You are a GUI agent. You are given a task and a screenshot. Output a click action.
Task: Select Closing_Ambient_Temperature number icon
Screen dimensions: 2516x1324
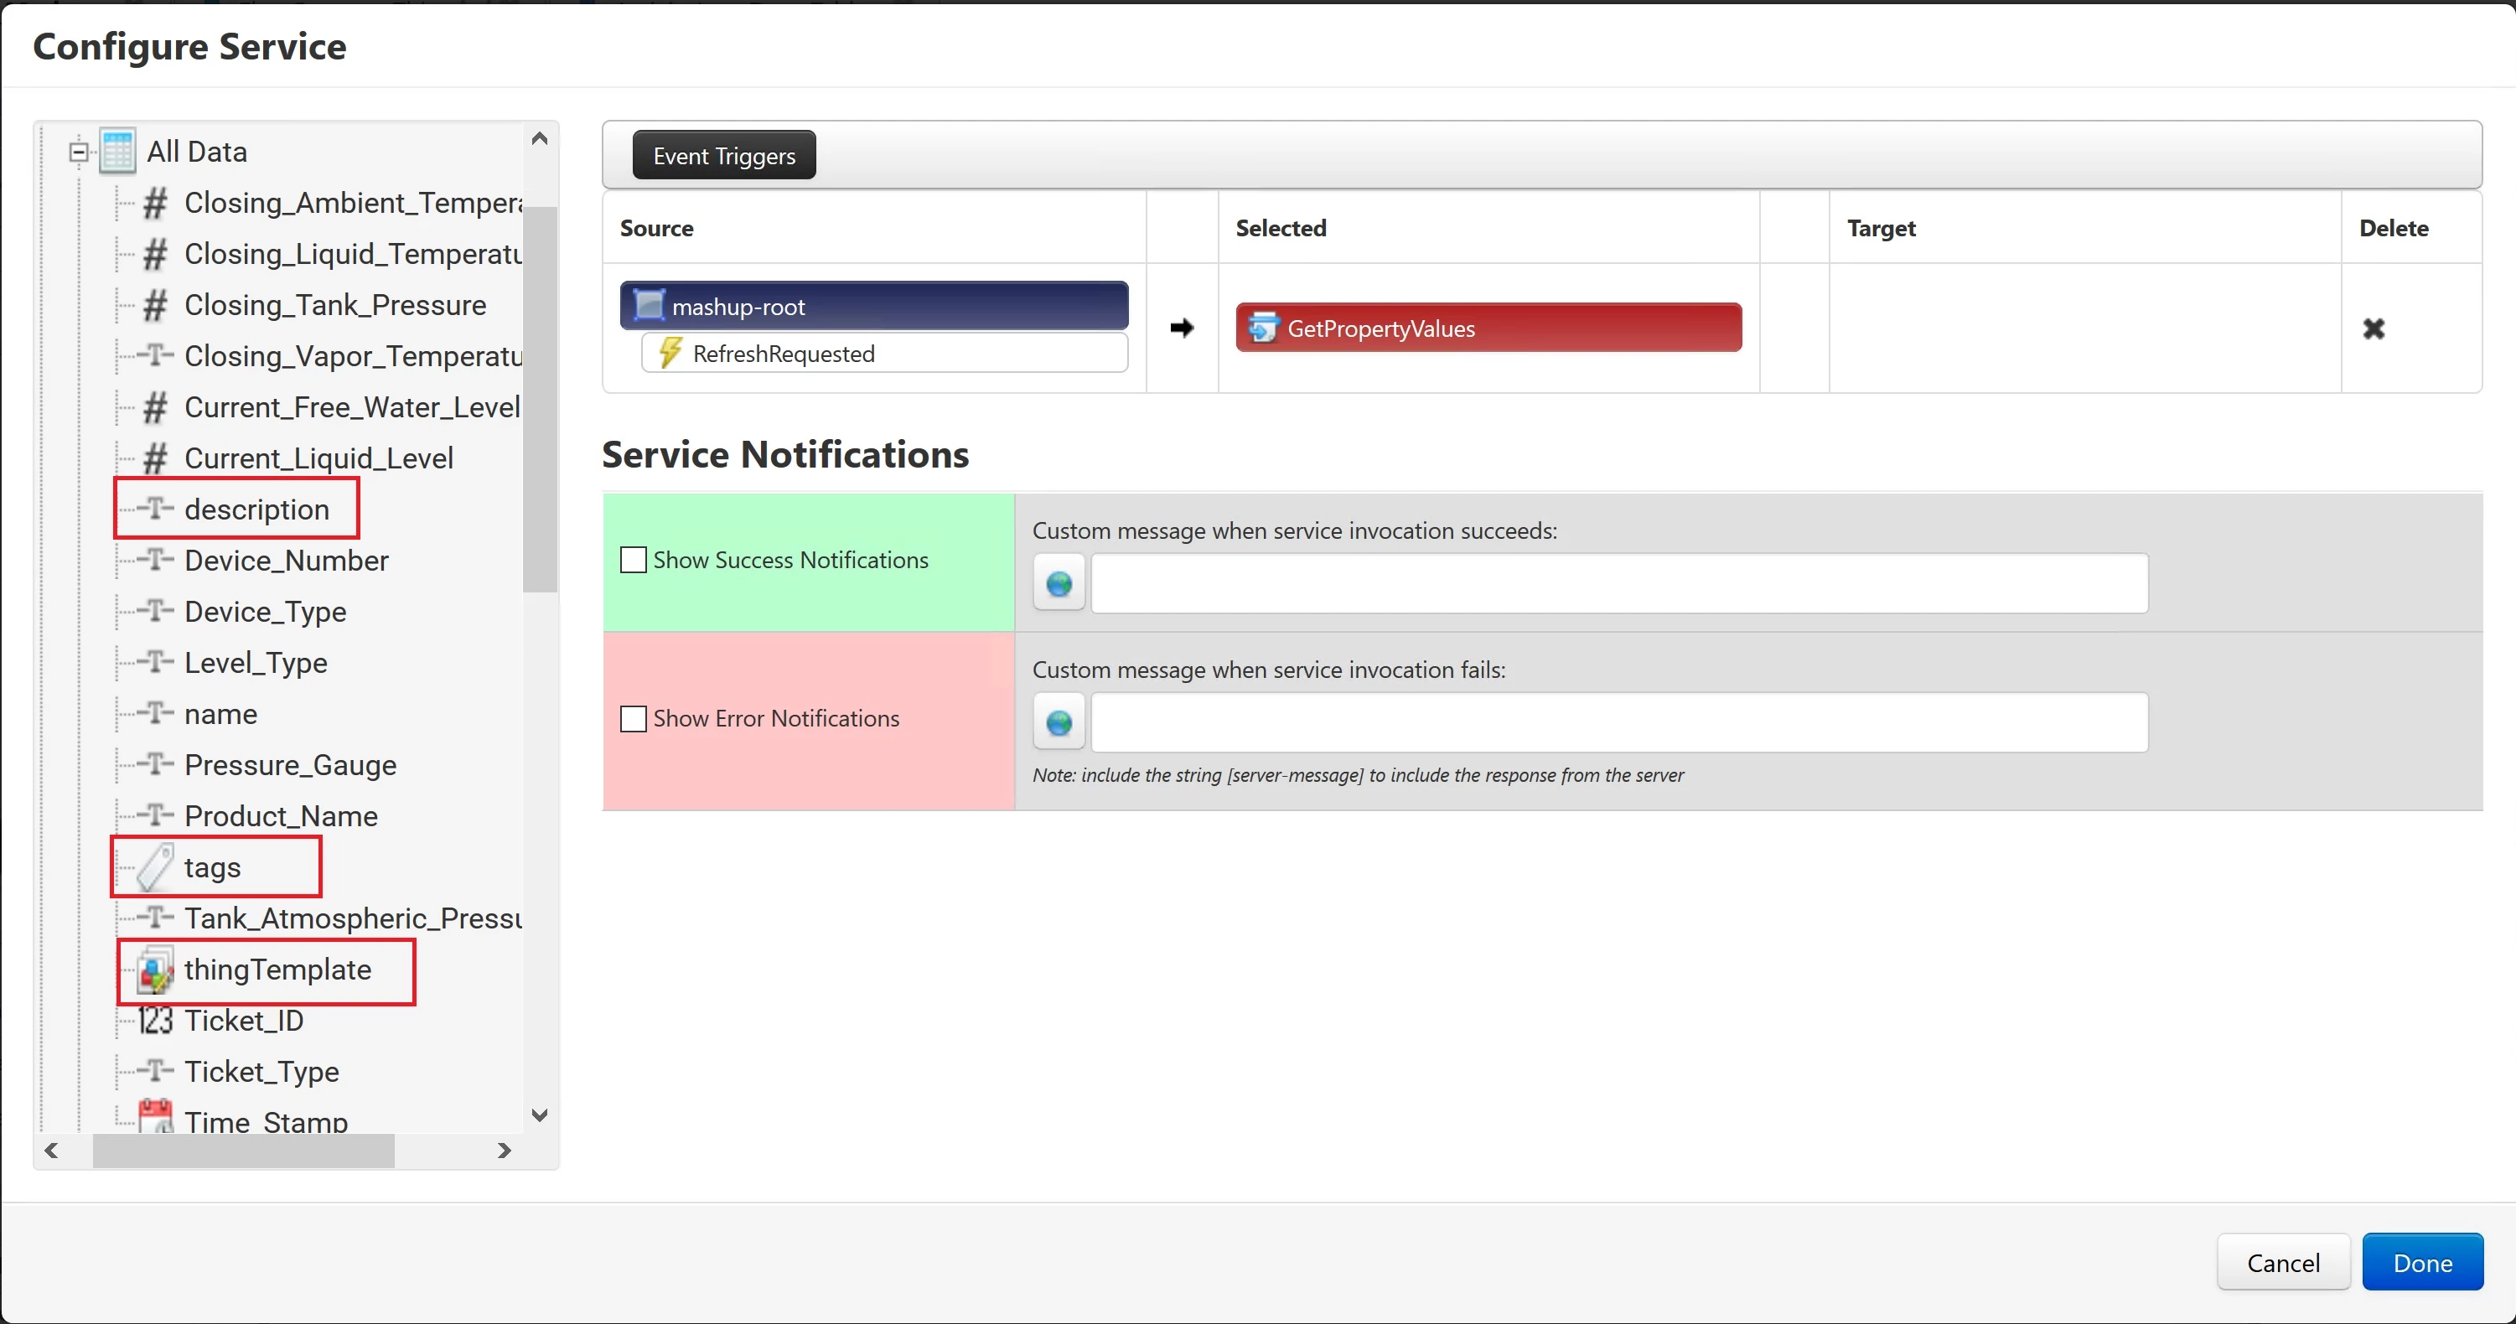pos(154,203)
